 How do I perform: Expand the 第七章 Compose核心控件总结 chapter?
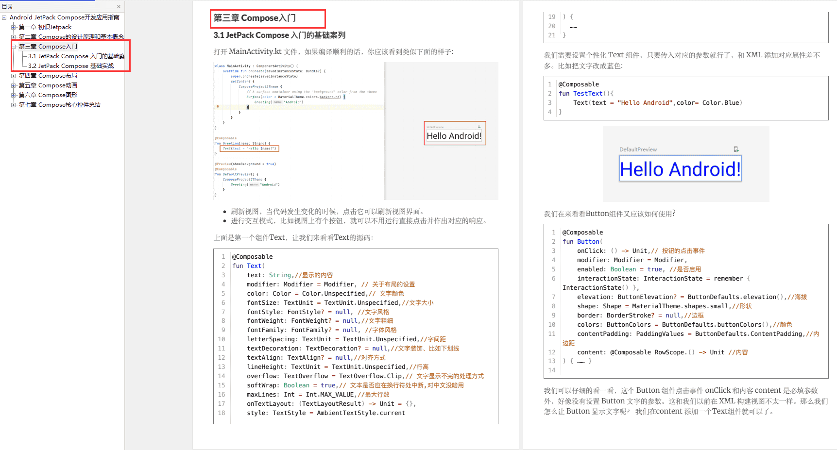[x=13, y=104]
